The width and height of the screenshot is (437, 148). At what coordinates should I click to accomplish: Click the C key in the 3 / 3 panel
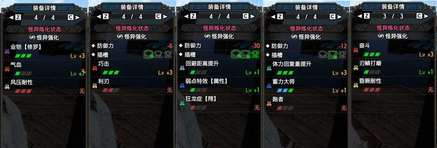point(419,16)
